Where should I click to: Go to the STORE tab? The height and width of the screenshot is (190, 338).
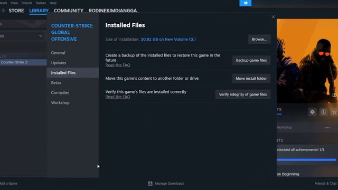(16, 11)
